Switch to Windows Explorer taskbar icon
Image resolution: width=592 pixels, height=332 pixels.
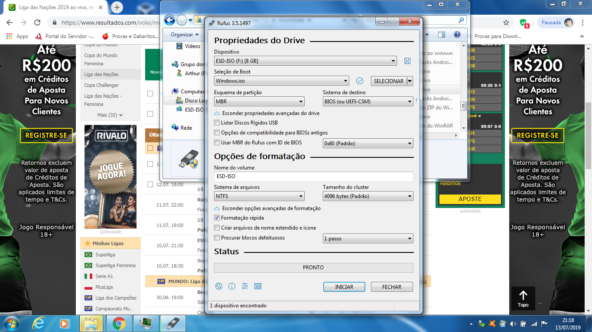[91, 323]
